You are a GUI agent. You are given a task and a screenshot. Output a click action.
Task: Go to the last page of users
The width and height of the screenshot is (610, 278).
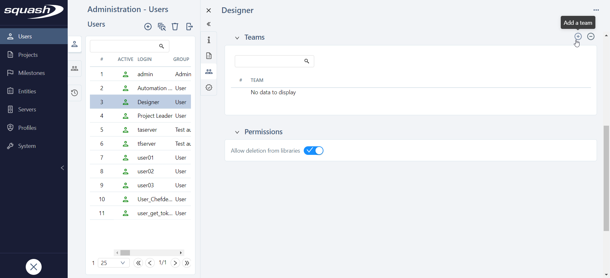187,263
